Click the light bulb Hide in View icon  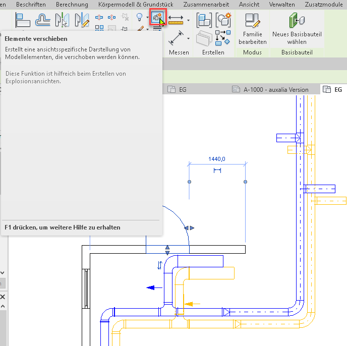140,18
